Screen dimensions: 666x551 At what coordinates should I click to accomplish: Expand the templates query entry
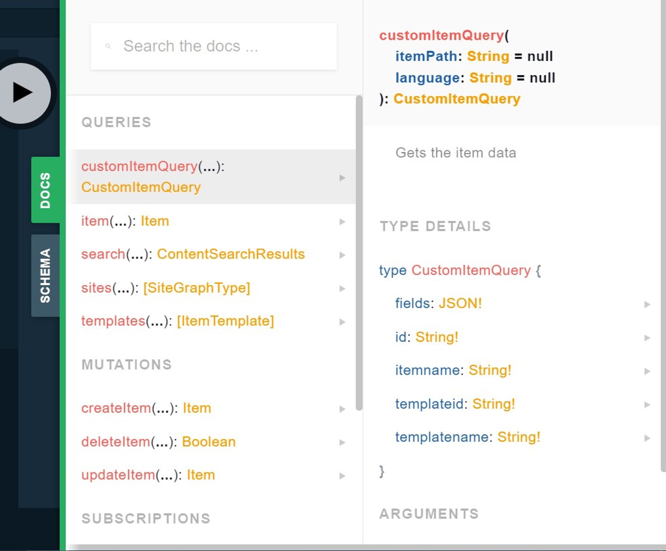342,322
